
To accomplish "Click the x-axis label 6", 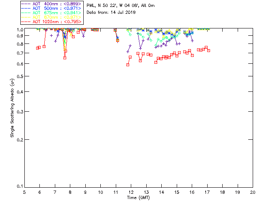I will (40, 192).
